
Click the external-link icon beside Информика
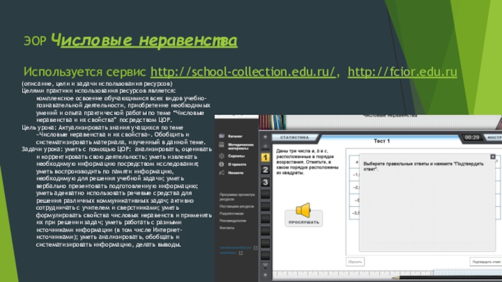click(x=241, y=253)
